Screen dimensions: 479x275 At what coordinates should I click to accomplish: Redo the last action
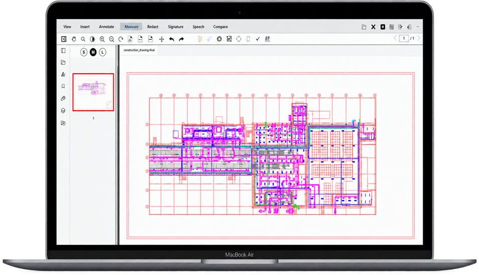(182, 39)
